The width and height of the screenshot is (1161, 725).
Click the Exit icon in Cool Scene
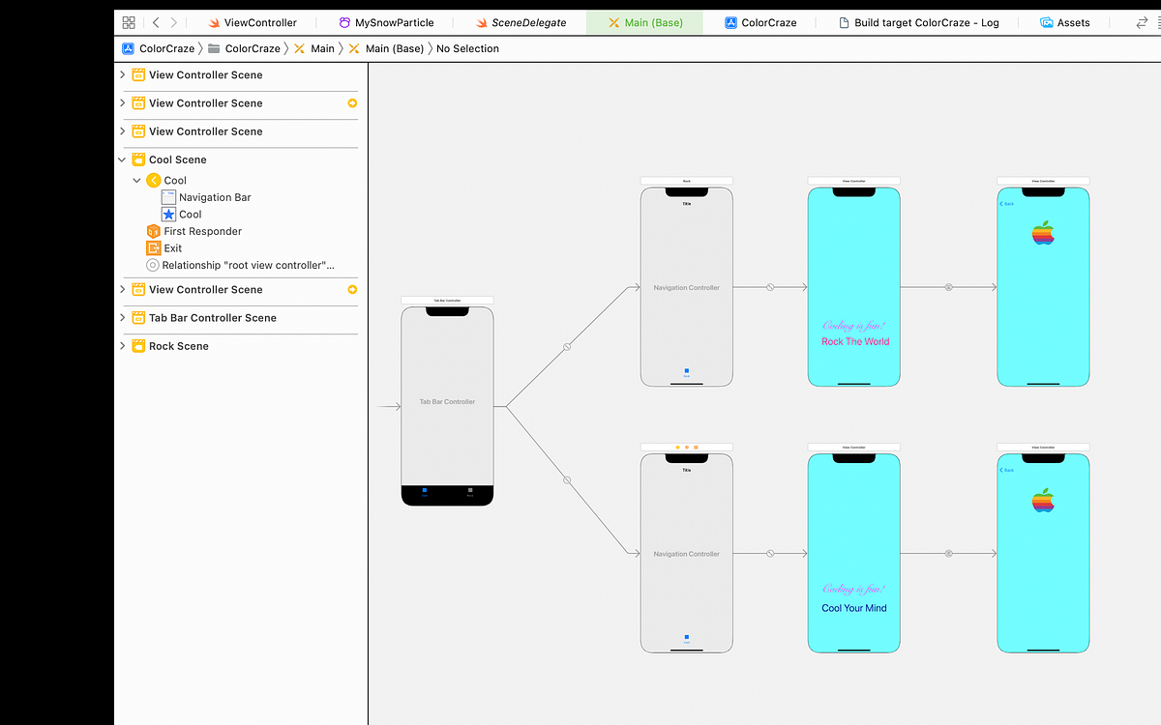[154, 247]
